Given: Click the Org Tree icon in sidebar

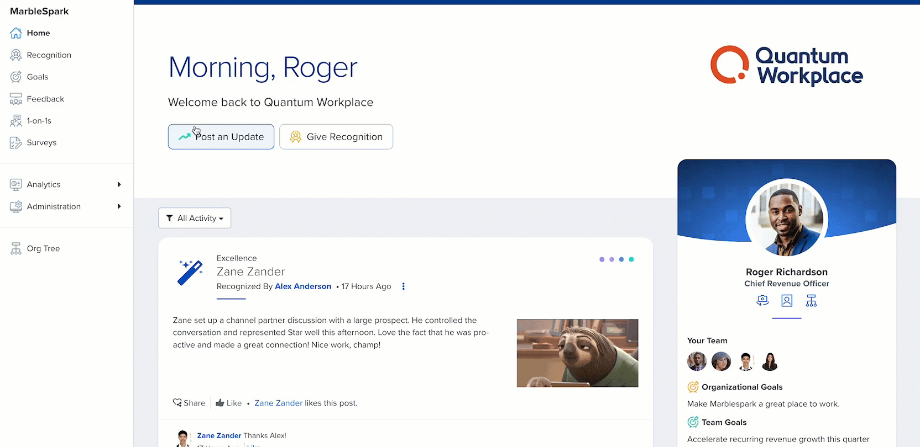Looking at the screenshot, I should pyautogui.click(x=15, y=249).
